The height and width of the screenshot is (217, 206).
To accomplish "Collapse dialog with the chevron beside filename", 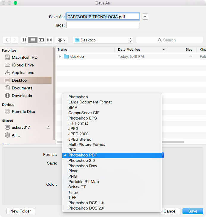I will 145,17.
